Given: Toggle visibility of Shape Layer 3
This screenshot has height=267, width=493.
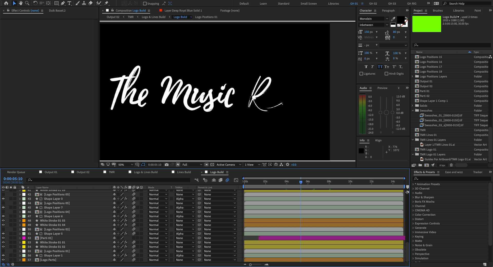Looking at the screenshot, I should pyautogui.click(x=3, y=199).
